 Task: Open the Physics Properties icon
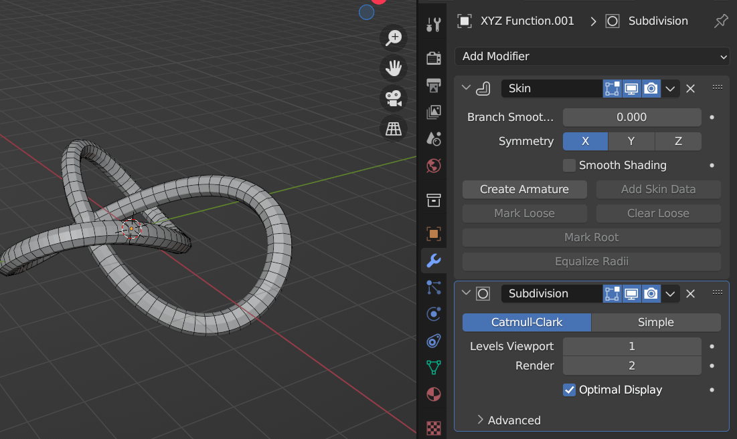pyautogui.click(x=433, y=314)
